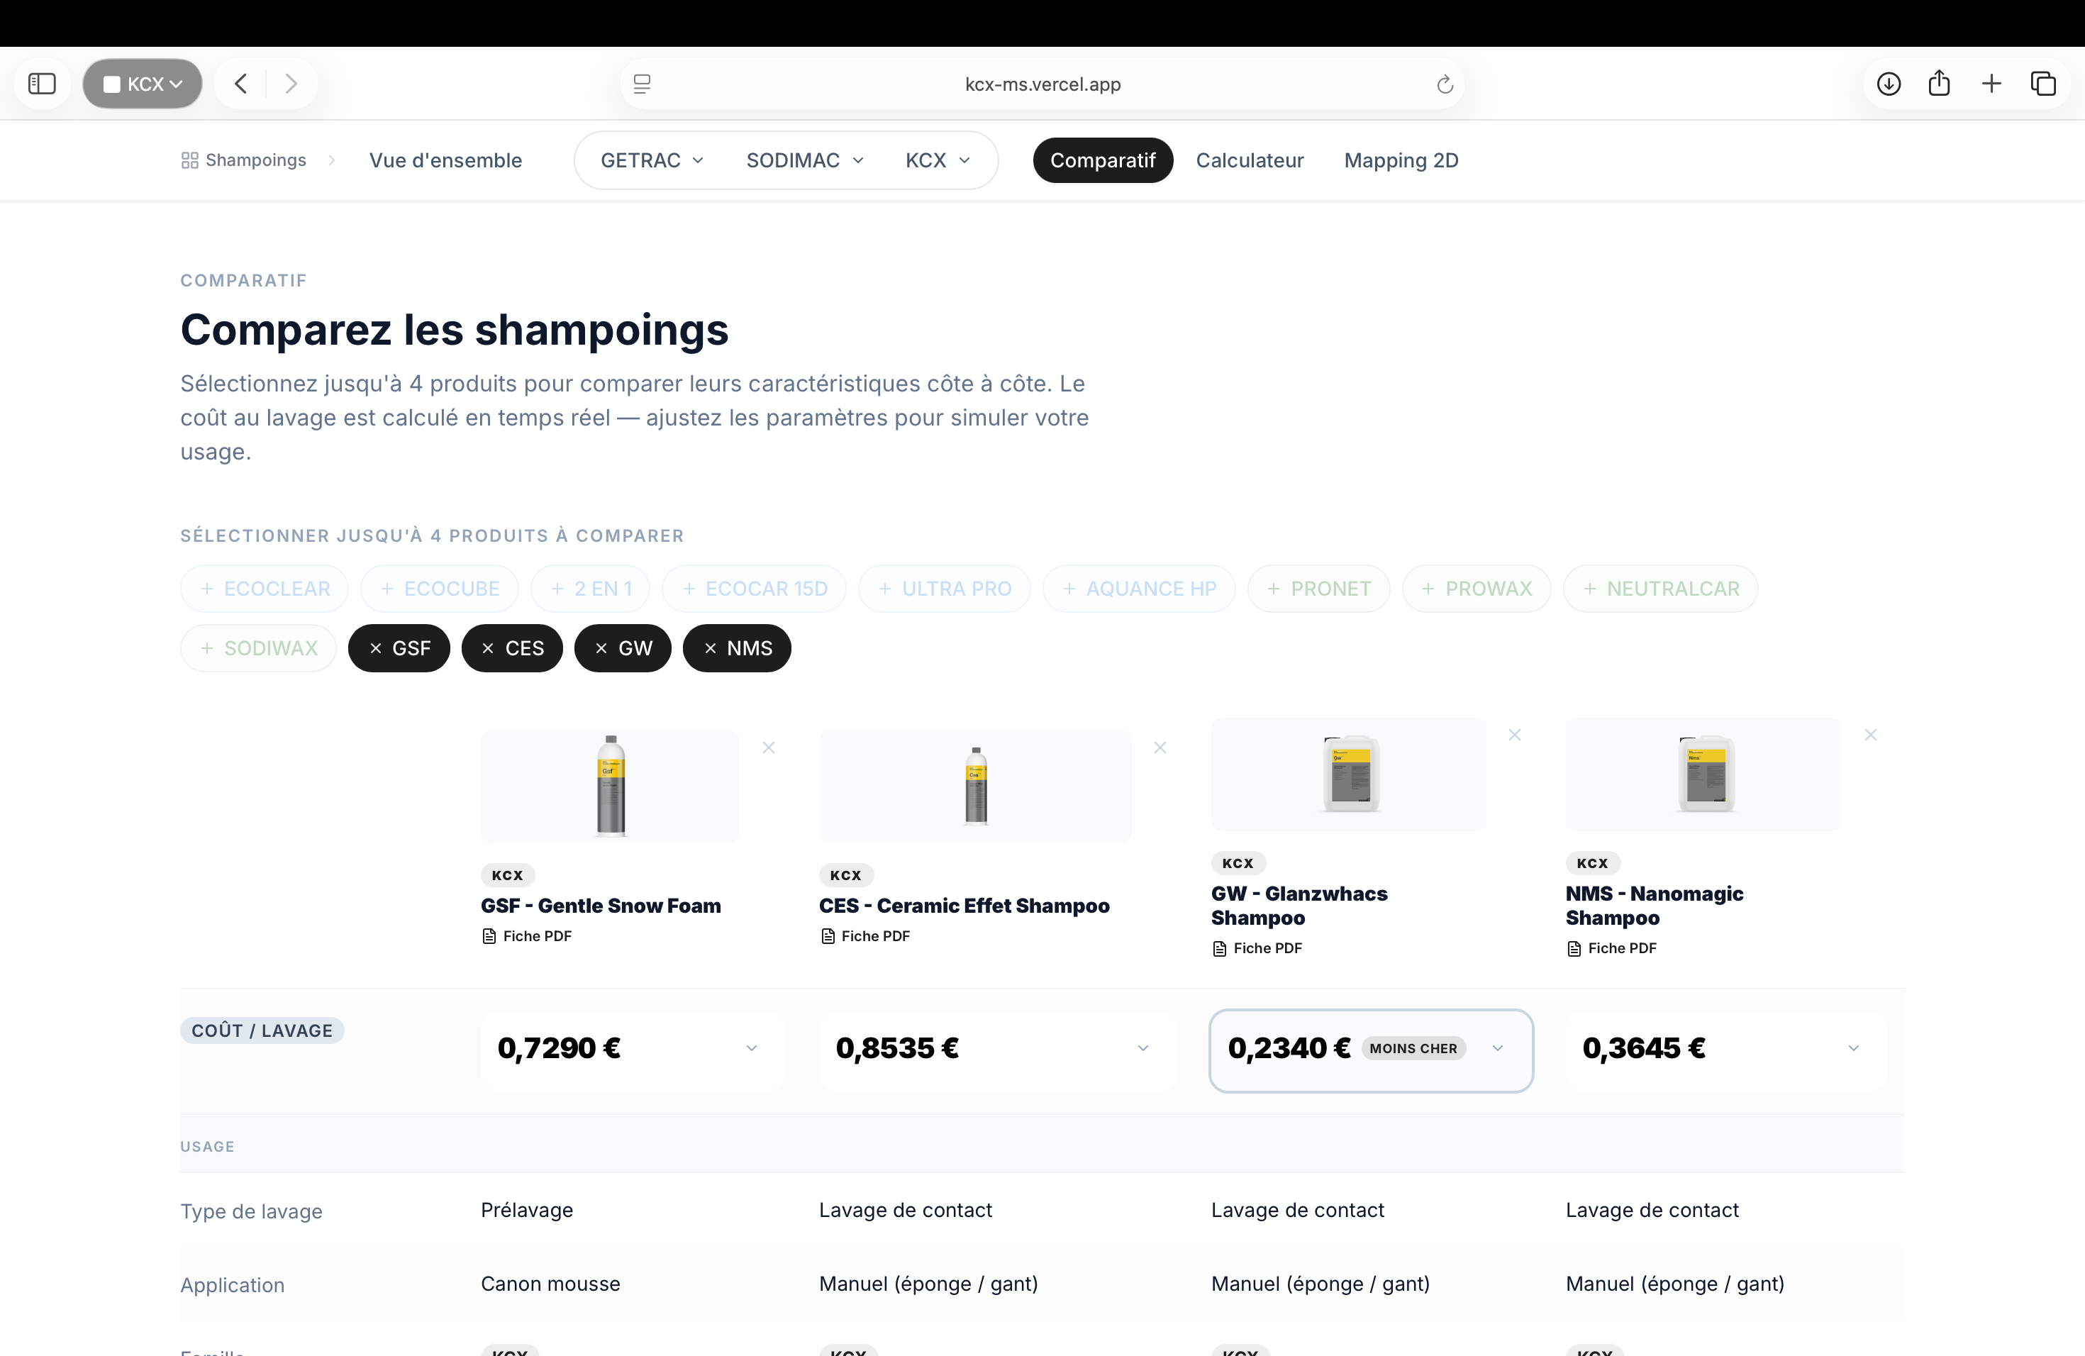Click the GW canister thumbnail

pos(1349,774)
